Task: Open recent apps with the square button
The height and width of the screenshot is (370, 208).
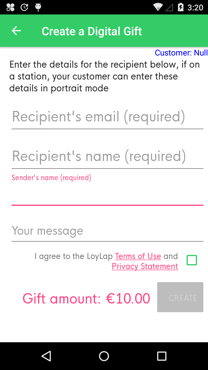Action: coord(162,356)
